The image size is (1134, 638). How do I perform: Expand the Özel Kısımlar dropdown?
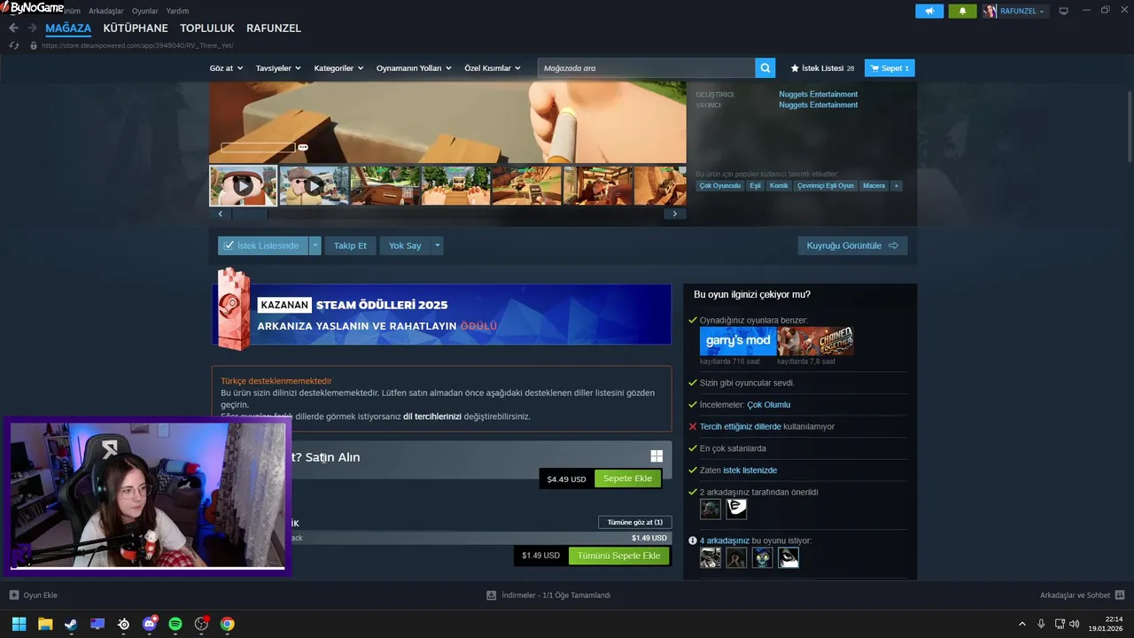click(x=493, y=68)
